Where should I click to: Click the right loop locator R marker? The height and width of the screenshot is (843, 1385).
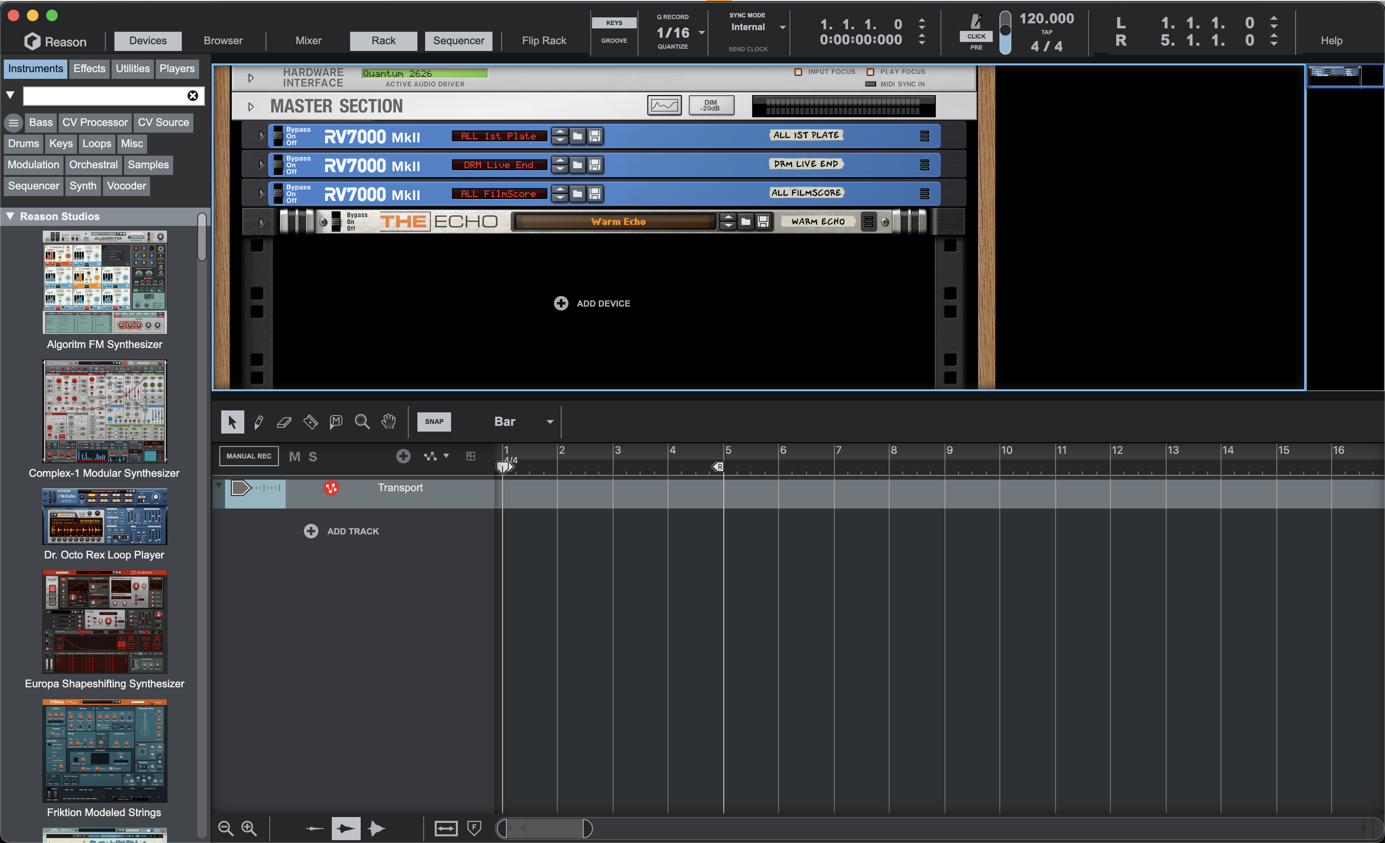718,467
